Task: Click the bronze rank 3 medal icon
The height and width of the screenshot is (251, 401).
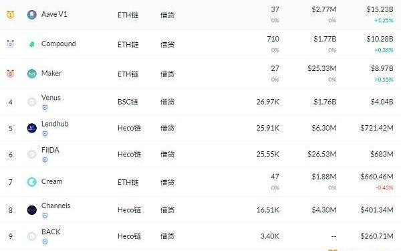Action: click(10, 74)
